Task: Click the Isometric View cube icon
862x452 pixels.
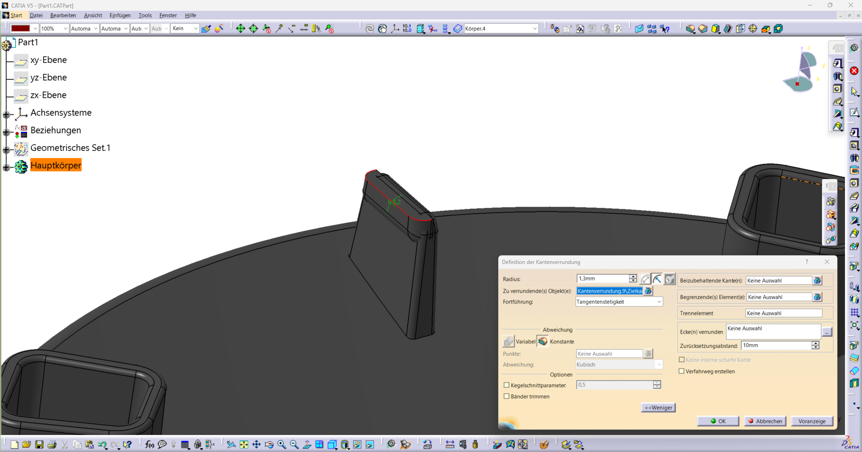Action: [x=332, y=444]
